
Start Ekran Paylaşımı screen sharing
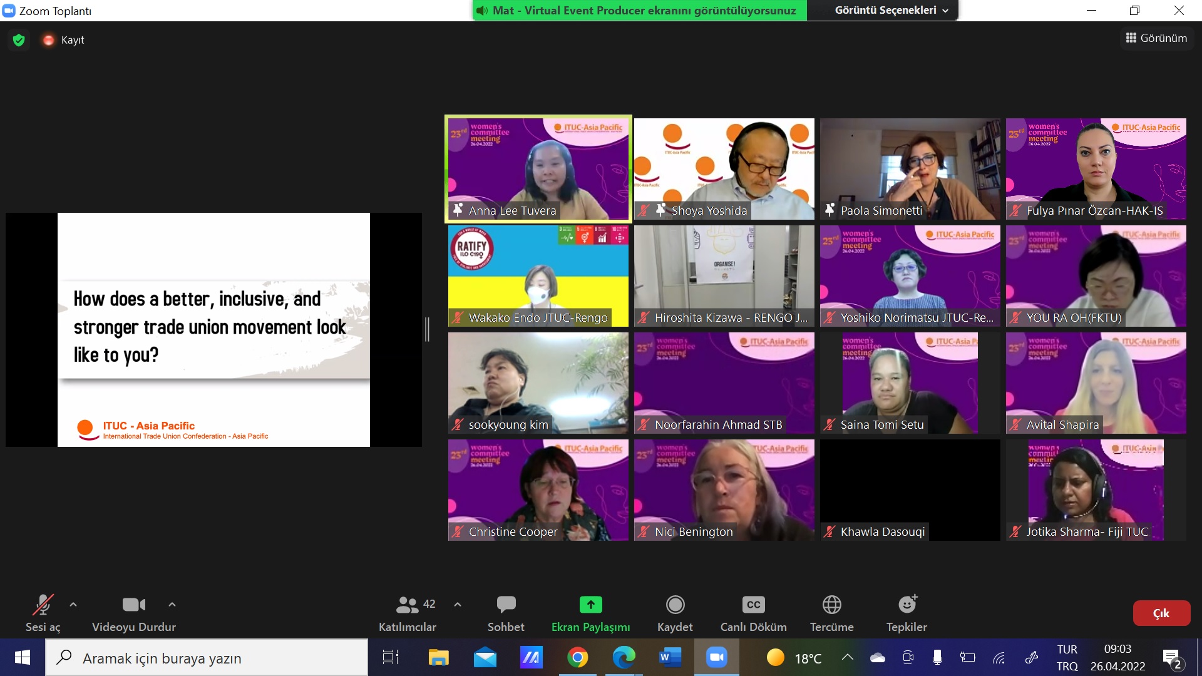(x=590, y=613)
